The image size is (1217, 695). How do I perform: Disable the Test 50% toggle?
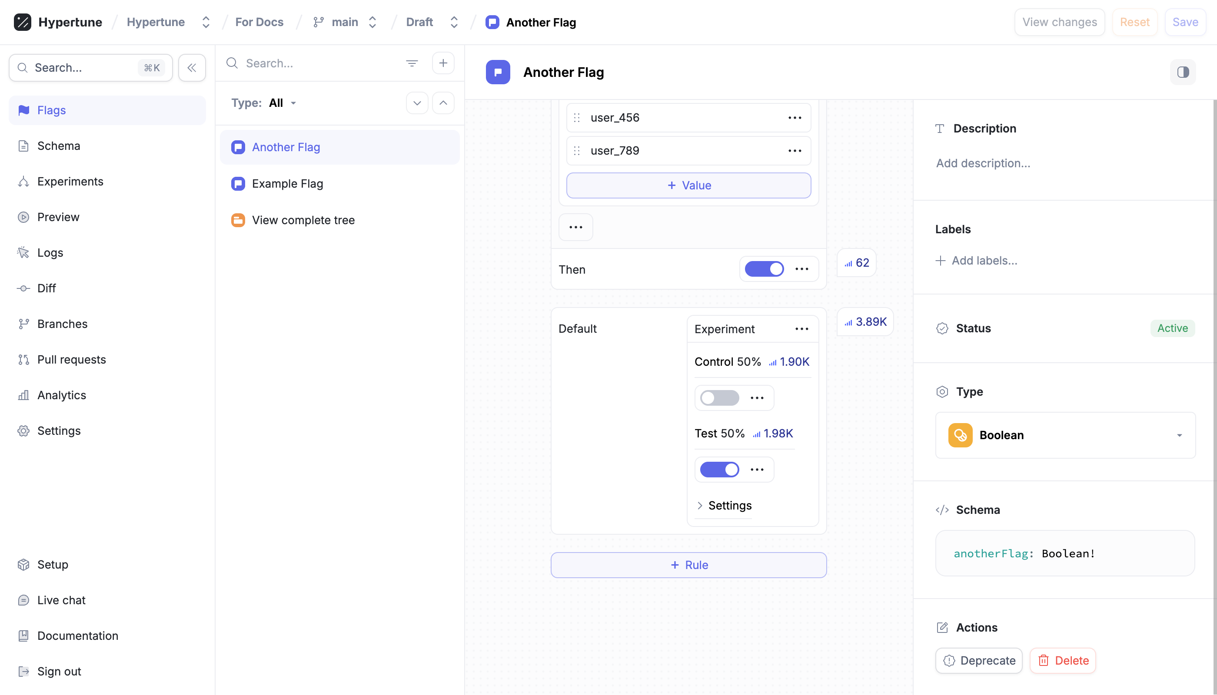(719, 469)
